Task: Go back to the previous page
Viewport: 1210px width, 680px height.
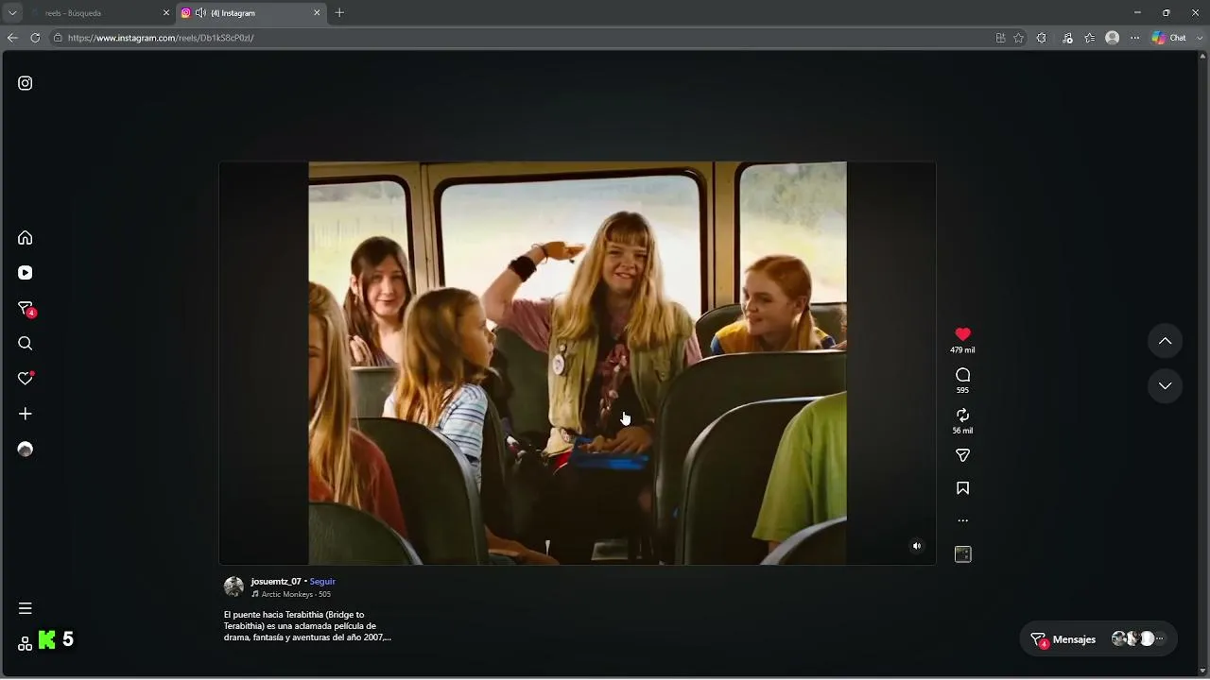Action: coord(12,38)
